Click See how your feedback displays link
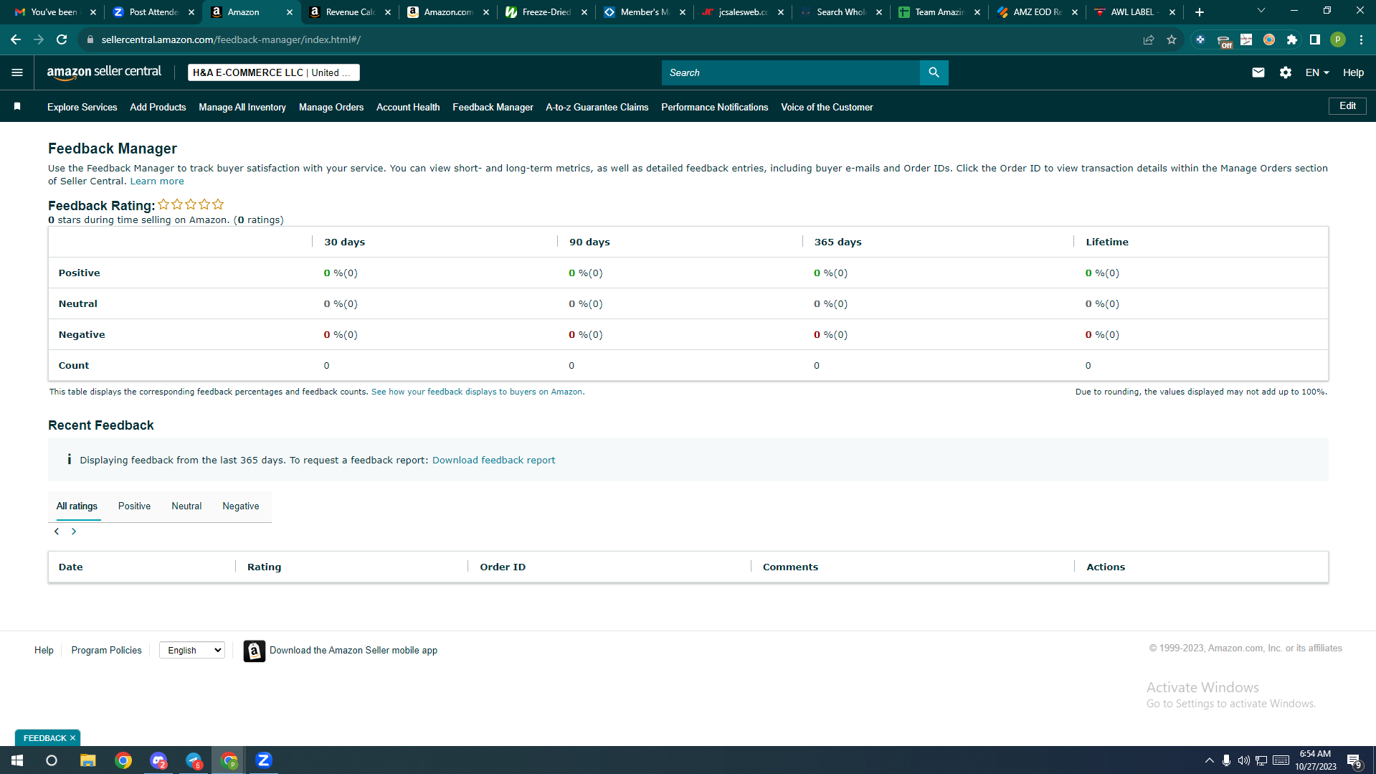1376x774 pixels. [478, 392]
